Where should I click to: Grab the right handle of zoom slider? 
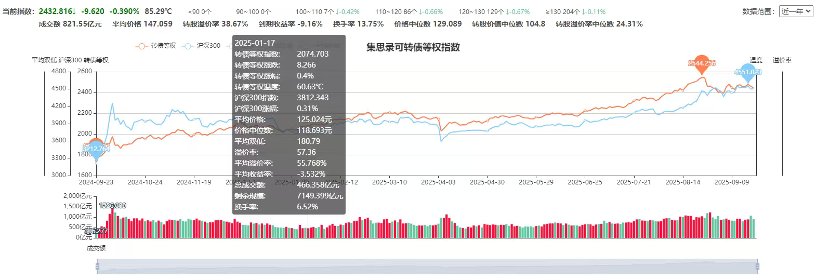pyautogui.click(x=757, y=267)
